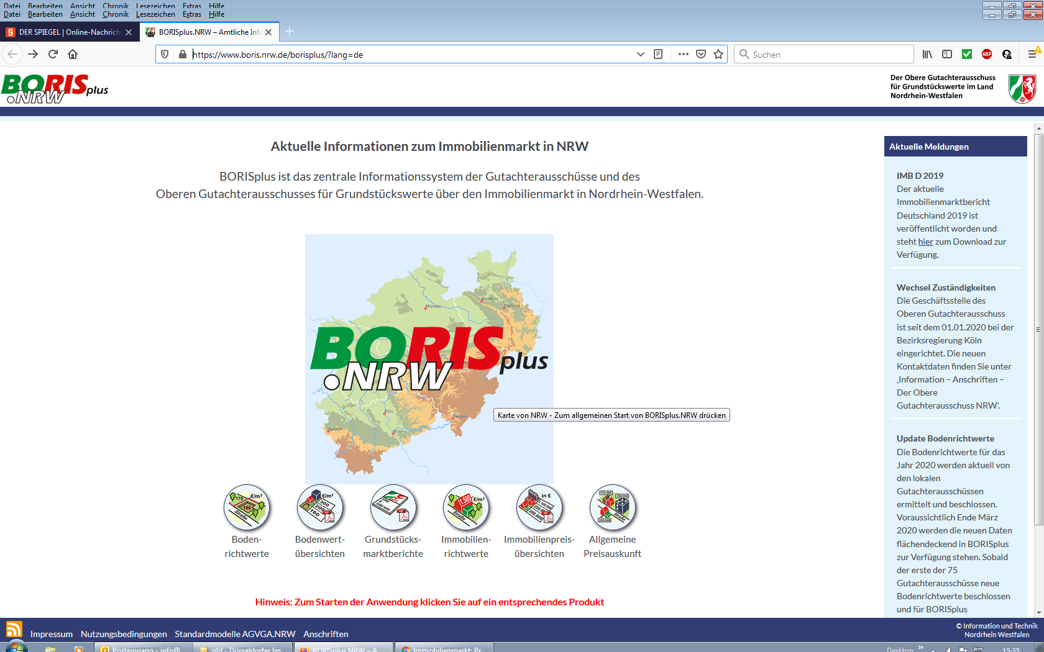Open Bodenwertübersichten product icon
This screenshot has width=1044, height=652.
click(x=319, y=508)
